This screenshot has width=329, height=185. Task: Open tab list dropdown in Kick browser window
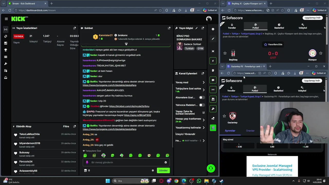(3, 4)
